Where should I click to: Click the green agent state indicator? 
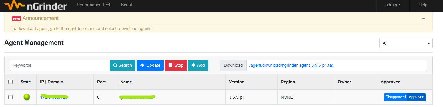point(27,97)
